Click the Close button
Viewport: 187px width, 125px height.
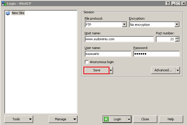click(145, 119)
